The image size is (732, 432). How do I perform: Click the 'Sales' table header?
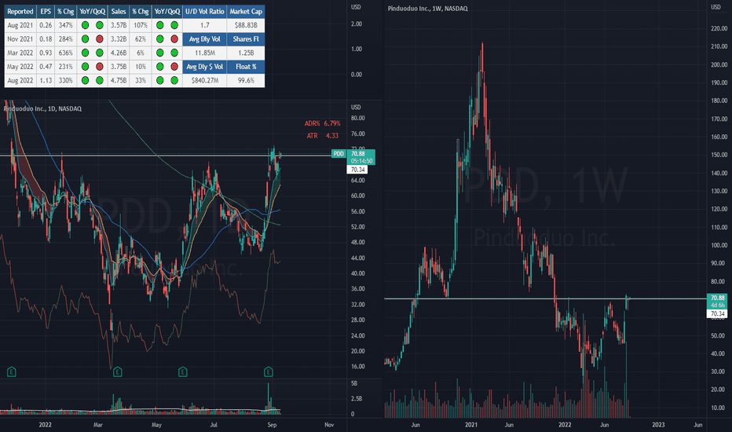click(x=119, y=12)
